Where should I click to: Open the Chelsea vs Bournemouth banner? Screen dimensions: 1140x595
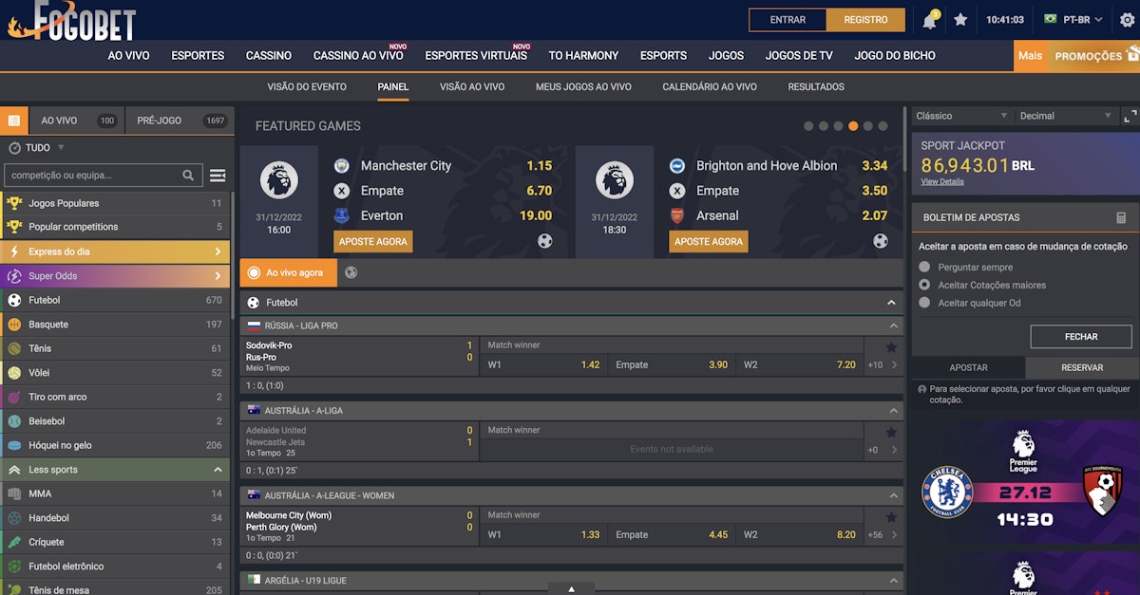coord(1025,481)
